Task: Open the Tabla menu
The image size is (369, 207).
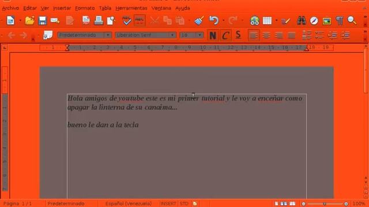Action: pos(105,8)
